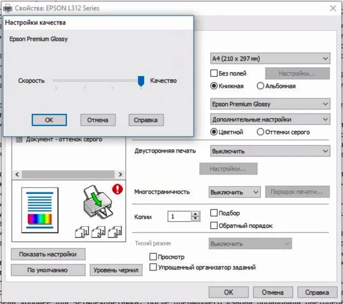Click the third collate pages icon labeled 3
Screen dimensions: 343x304
click(x=115, y=232)
